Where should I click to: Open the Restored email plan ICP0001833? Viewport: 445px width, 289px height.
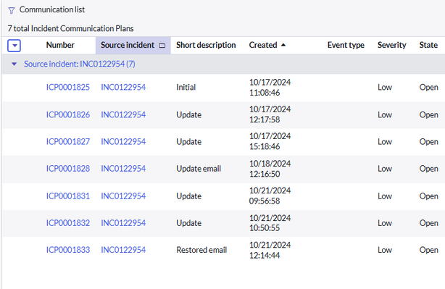click(x=68, y=250)
